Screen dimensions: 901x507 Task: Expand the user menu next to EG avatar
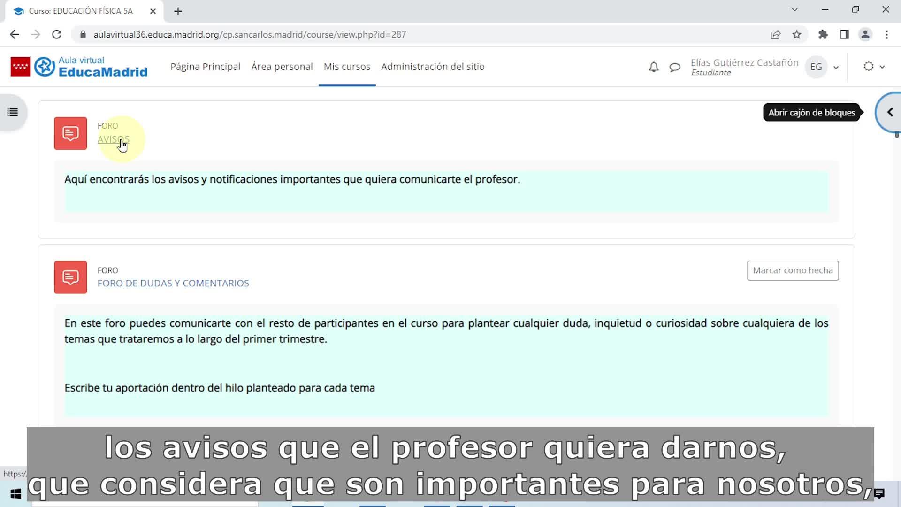836,67
